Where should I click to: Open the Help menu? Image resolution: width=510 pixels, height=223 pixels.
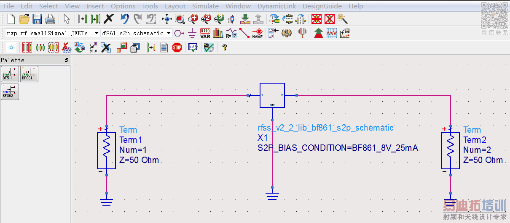(356, 6)
